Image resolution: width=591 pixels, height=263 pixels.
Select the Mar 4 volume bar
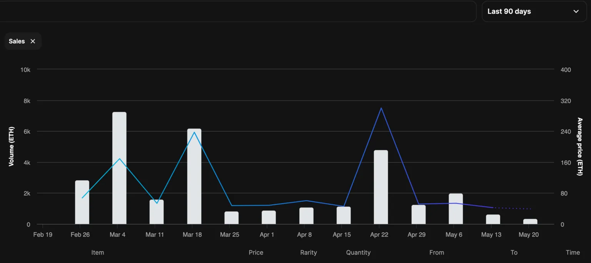pos(119,168)
